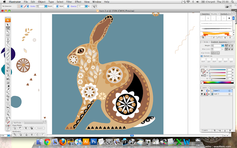Open Spotlight search in menu bar
The width and height of the screenshot is (237, 148).
pos(233,1)
